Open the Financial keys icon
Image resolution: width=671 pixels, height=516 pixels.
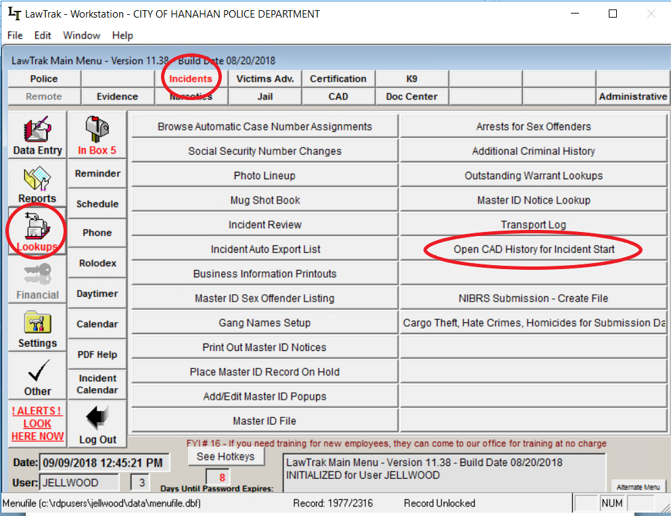(37, 280)
